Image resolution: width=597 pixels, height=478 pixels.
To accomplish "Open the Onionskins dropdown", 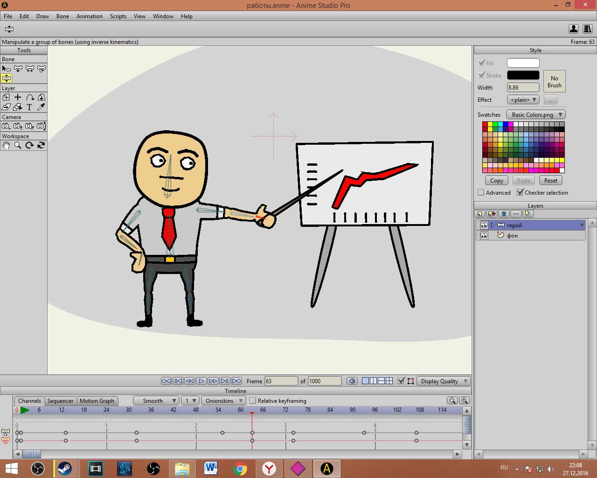I will (223, 401).
